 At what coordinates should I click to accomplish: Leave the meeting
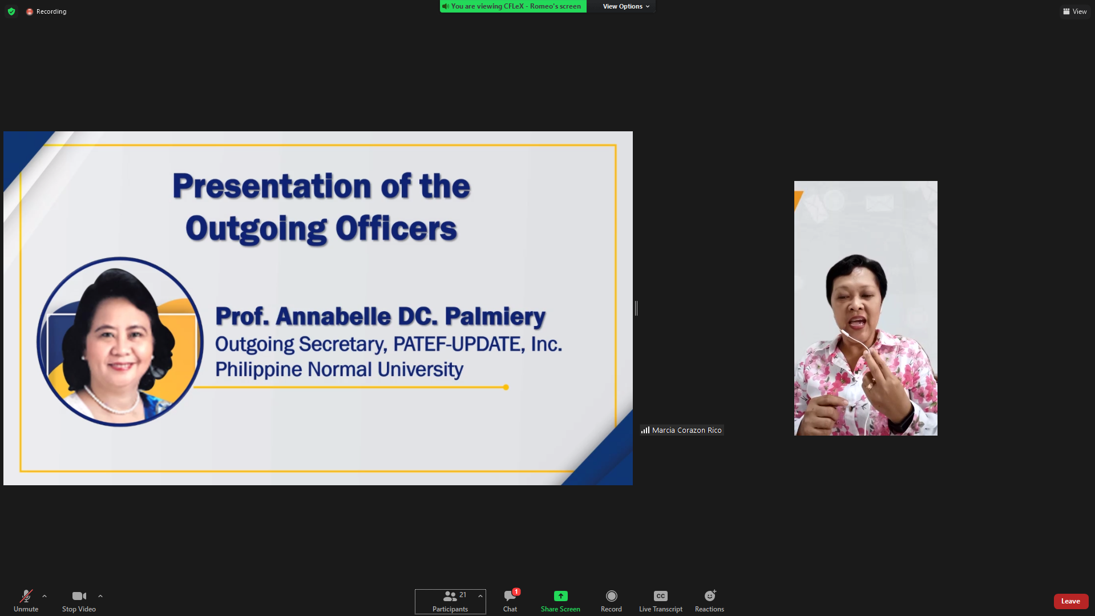(1070, 601)
